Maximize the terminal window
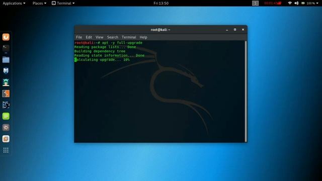This screenshot has width=322, height=181. pyautogui.click(x=235, y=30)
